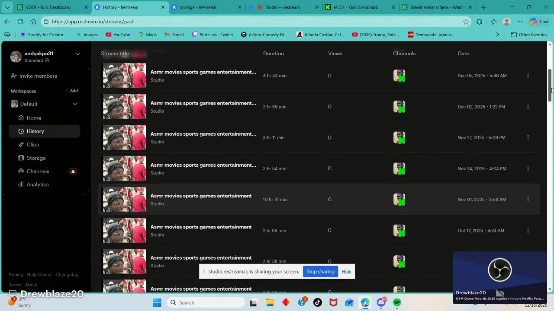Viewport: 554px width, 311px height.
Task: Open the Changelog link
Action: click(x=67, y=275)
